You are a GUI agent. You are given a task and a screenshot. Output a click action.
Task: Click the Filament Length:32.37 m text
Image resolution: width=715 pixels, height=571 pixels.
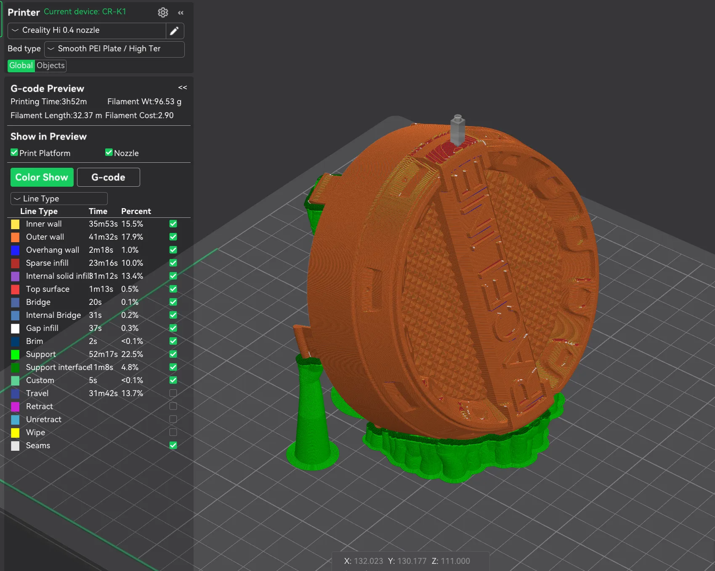tap(56, 115)
